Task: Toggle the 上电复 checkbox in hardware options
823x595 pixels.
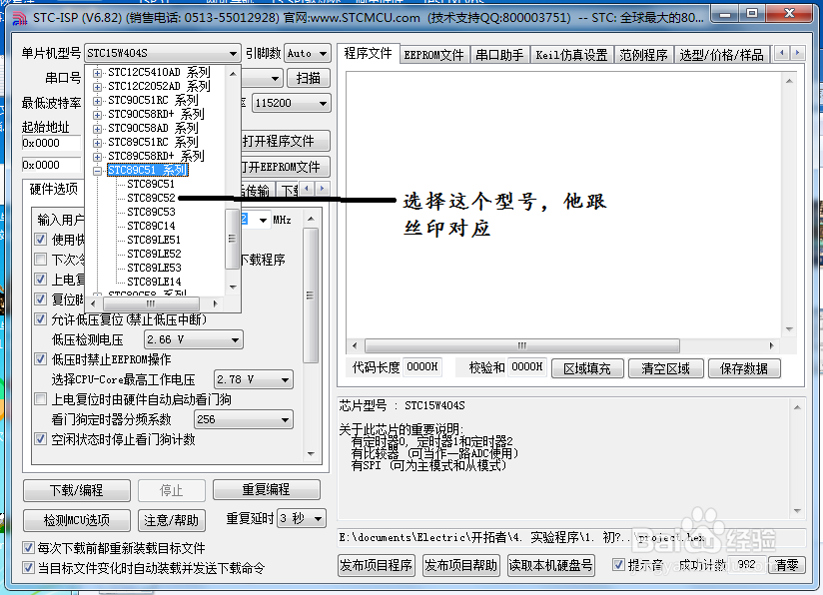Action: [40, 280]
